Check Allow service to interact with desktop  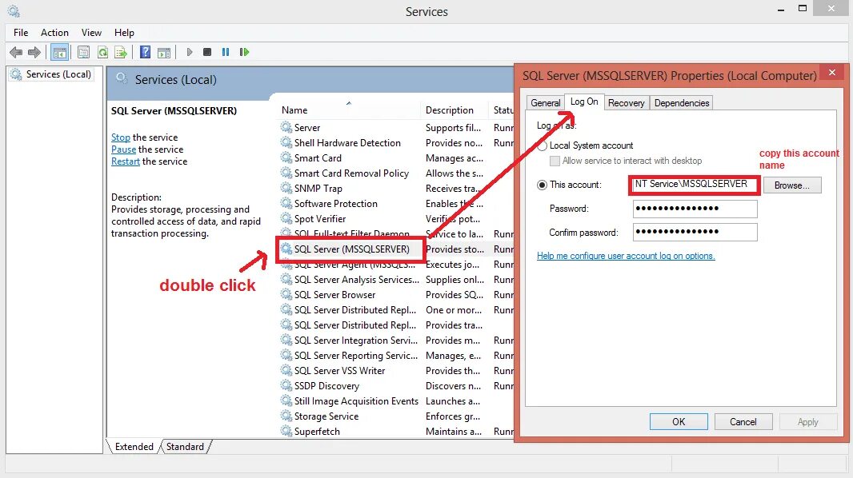point(555,161)
